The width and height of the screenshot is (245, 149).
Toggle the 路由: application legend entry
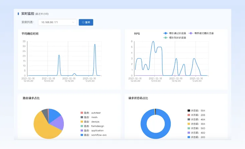[x=92, y=130]
